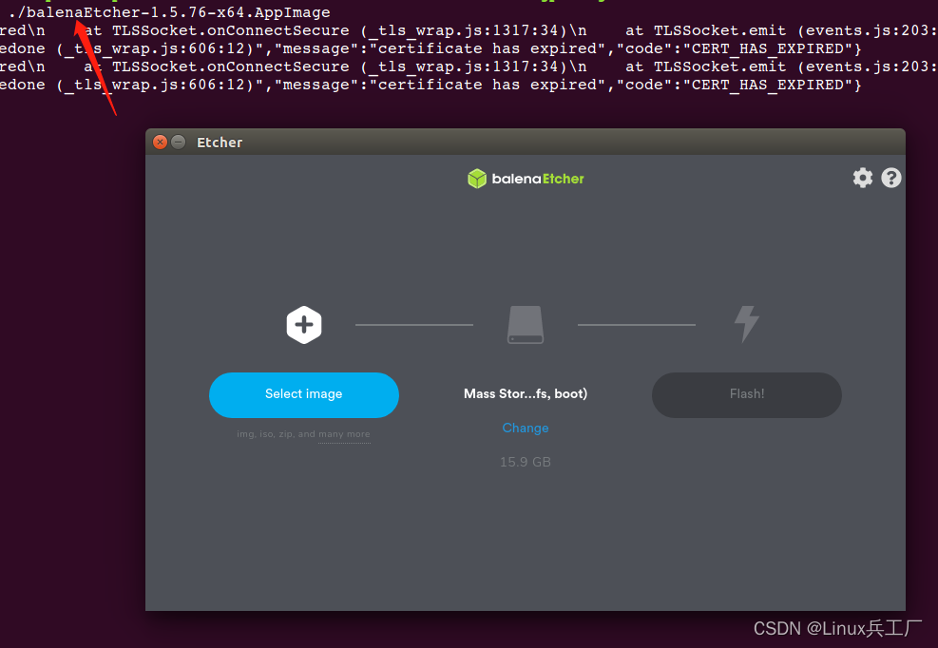Click the balenaEtcher-1.5.76-x64.AppImage command in the terminal
The image size is (938, 648).
(169, 12)
